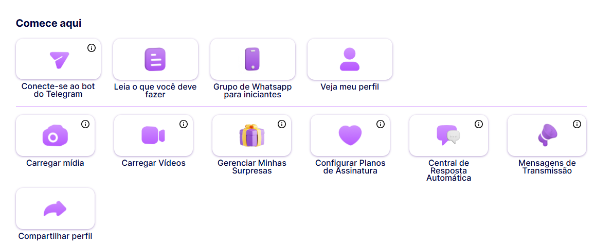Viewport: 613px width, 243px height.
Task: Select the heart subscription plans icon
Action: click(350, 135)
